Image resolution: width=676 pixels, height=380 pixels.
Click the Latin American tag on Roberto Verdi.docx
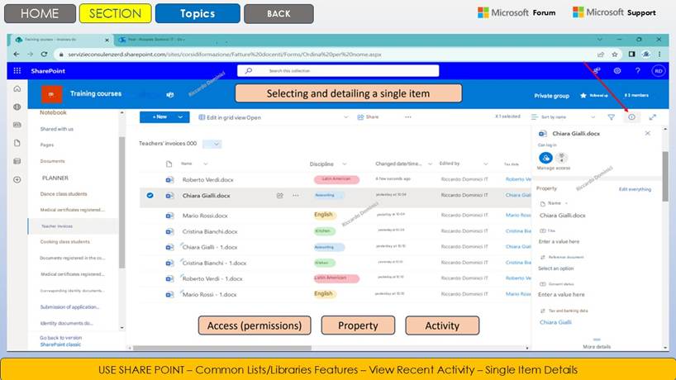(x=338, y=179)
